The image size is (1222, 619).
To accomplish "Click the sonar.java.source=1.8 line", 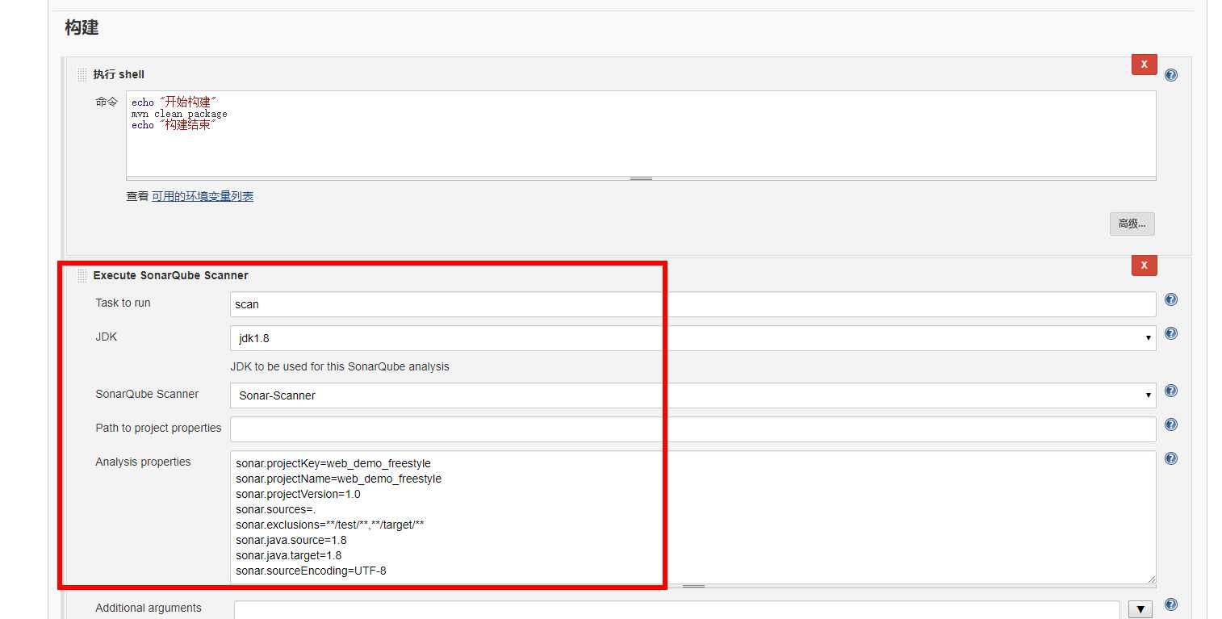I will pyautogui.click(x=291, y=540).
